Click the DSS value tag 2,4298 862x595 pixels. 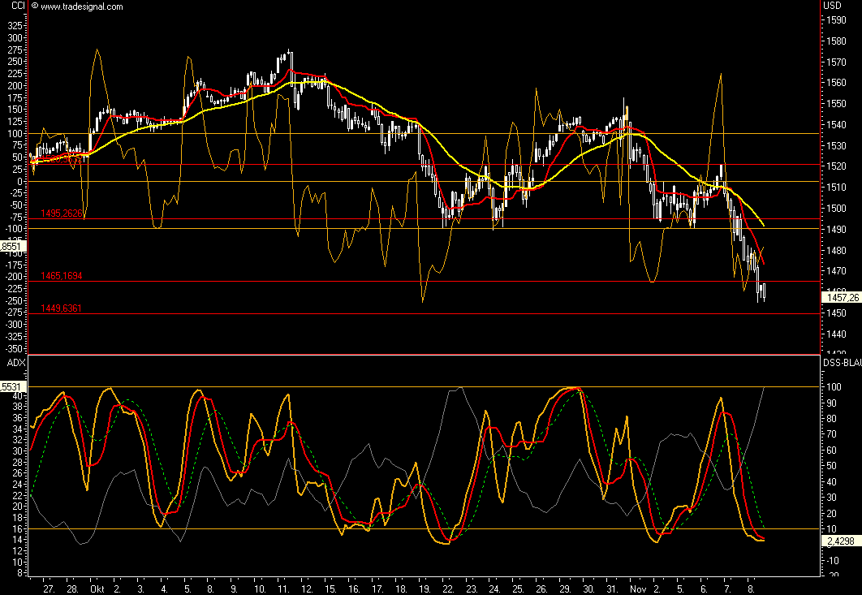841,541
